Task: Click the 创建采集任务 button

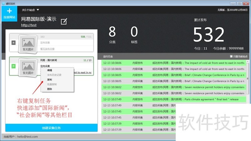Action: [51, 128]
